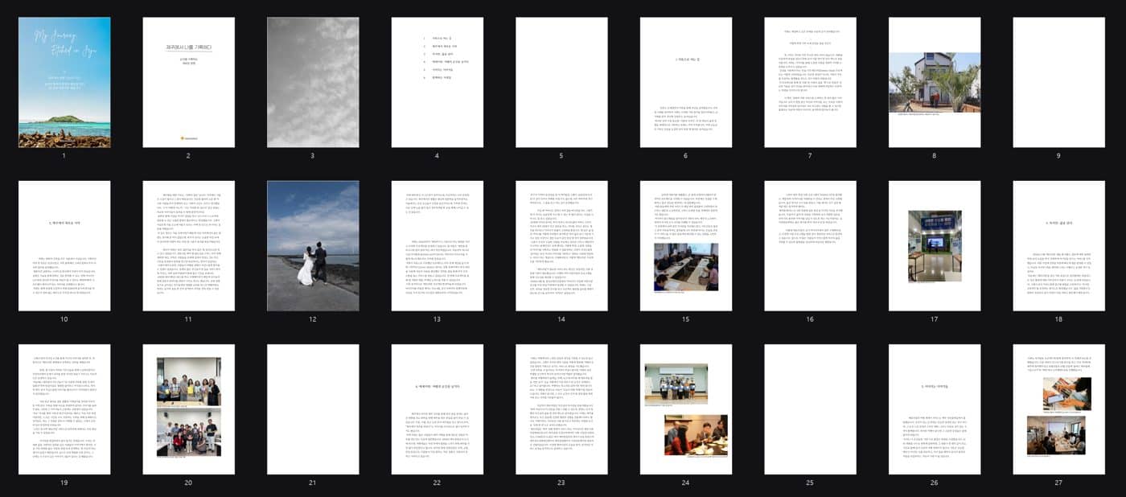This screenshot has width=1126, height=497.
Task: Open page 17 with stage screen photo
Action: point(935,245)
